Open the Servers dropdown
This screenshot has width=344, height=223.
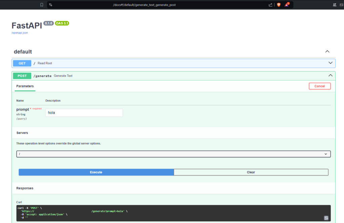click(173, 154)
